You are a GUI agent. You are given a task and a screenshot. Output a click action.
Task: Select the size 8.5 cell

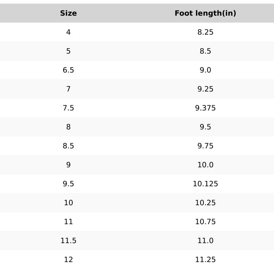[x=68, y=146]
